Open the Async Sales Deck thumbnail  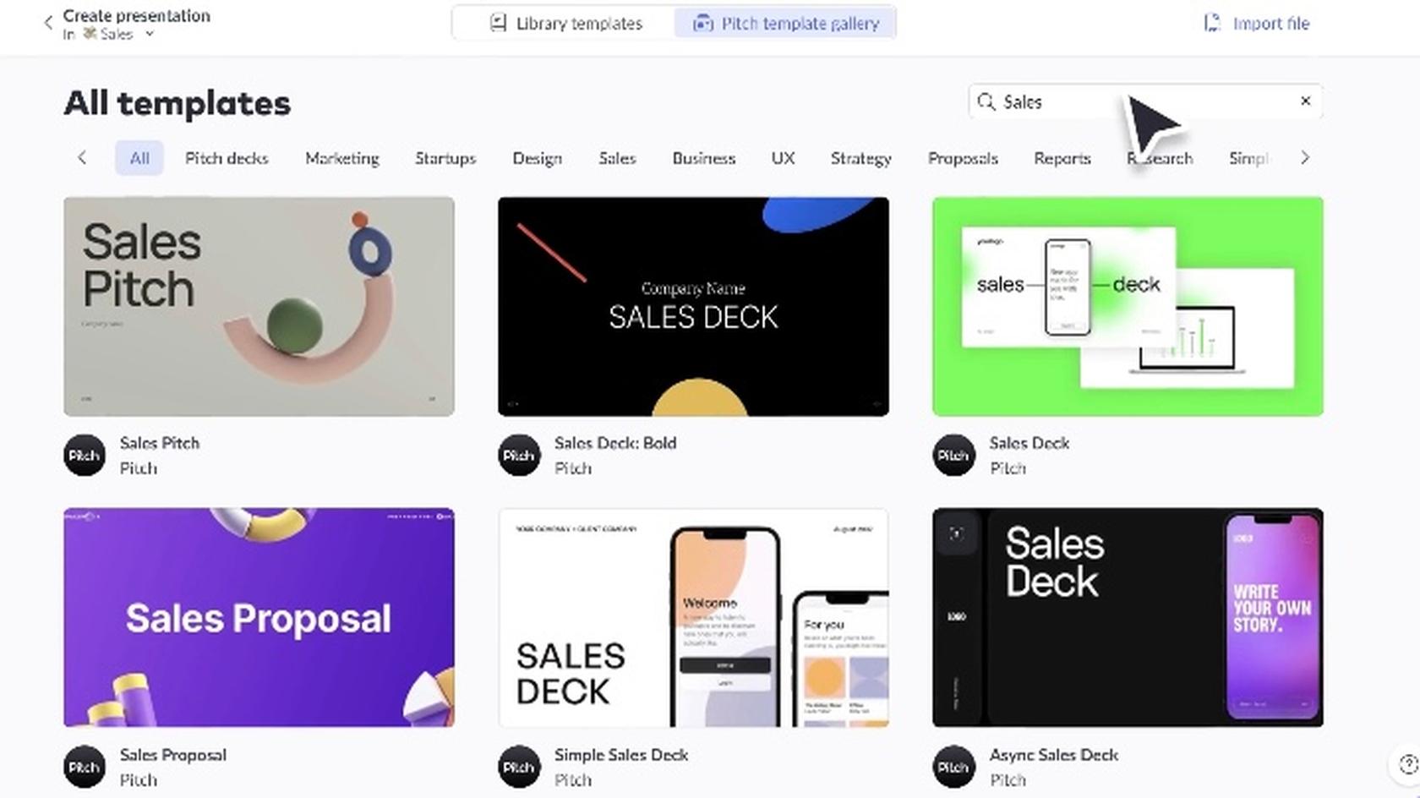[1128, 617]
